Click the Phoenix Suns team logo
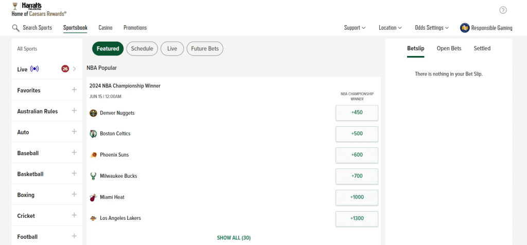This screenshot has height=245, width=527. 93,155
